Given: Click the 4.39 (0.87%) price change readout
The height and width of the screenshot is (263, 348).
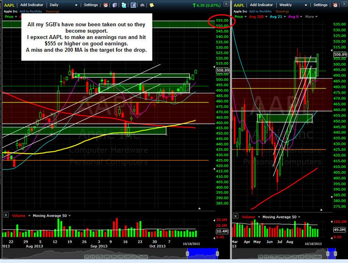Looking at the screenshot, I should pyautogui.click(x=207, y=5).
